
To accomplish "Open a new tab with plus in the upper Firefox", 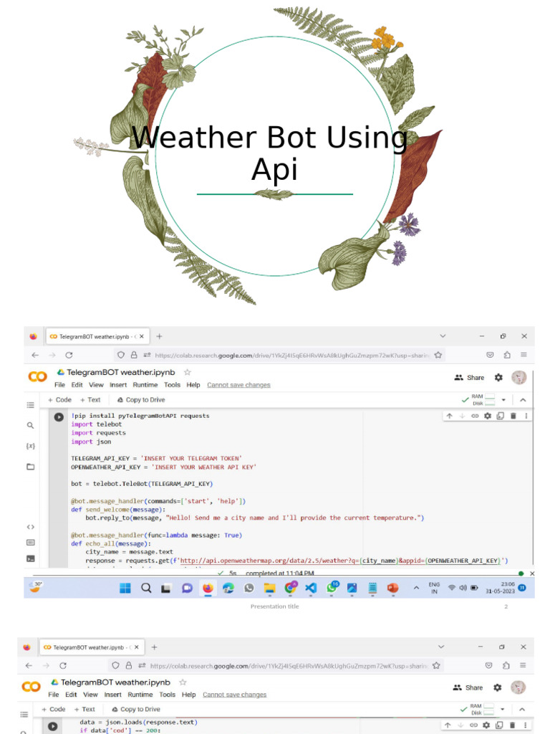I will [x=159, y=336].
